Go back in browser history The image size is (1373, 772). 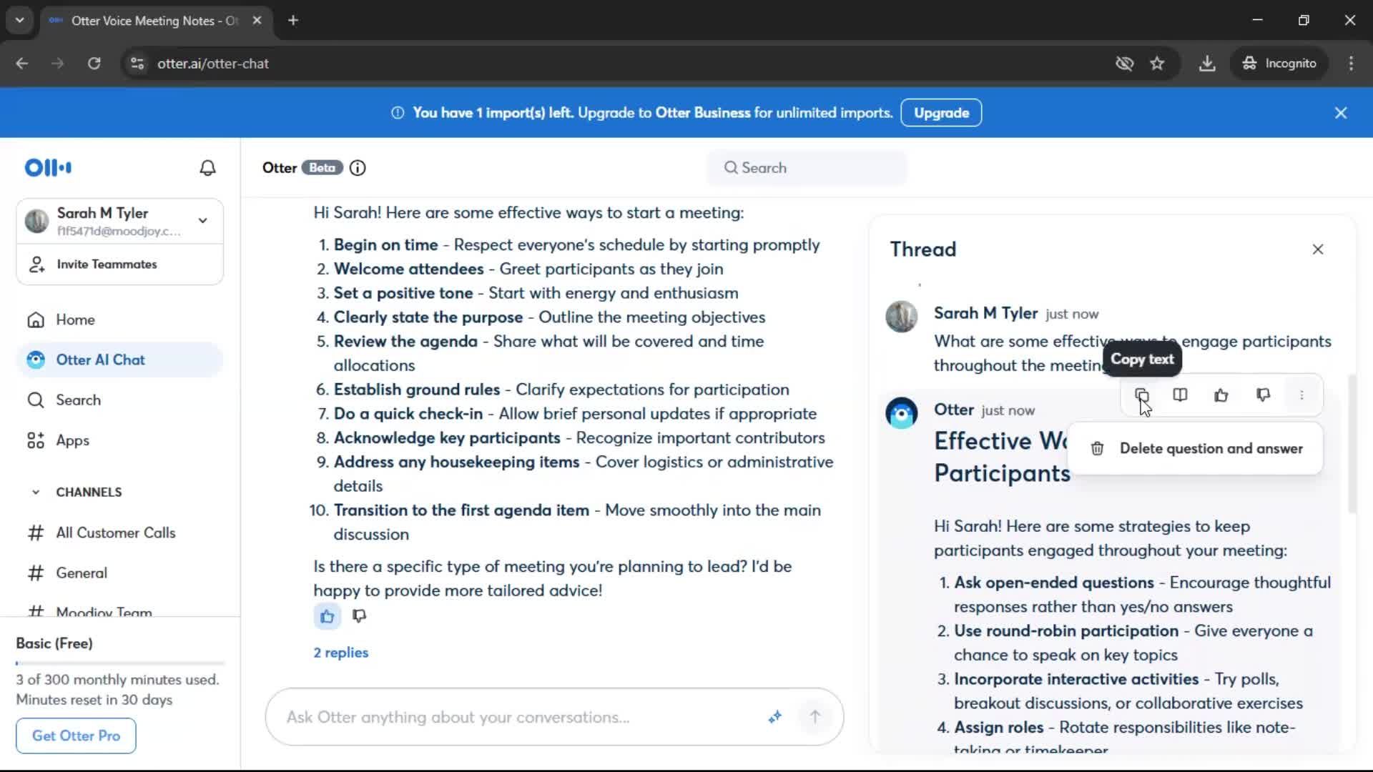22,64
